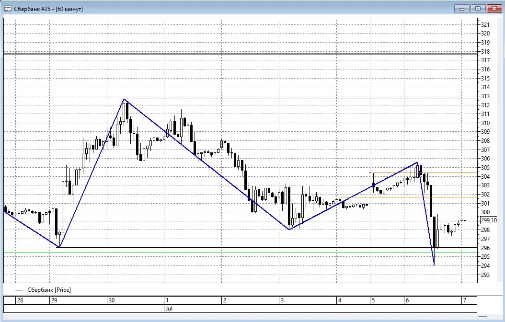The height and width of the screenshot is (322, 505).
Task: Click price level 296 on price axis
Action: tap(485, 248)
